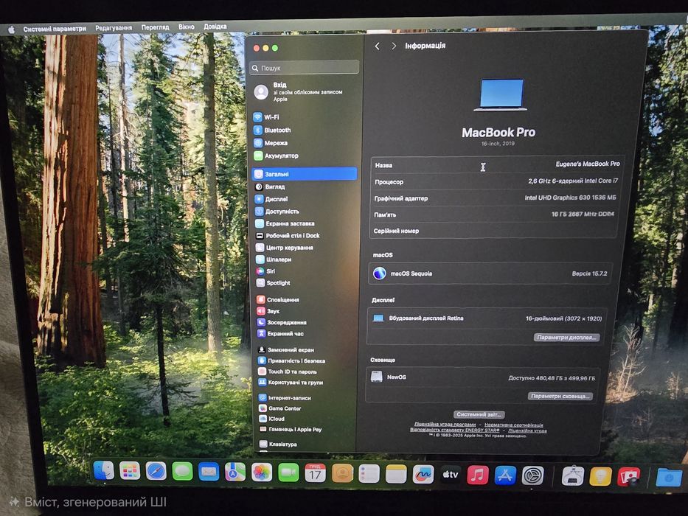688x516 pixels.
Task: Open FaceTime from the Dock
Action: click(288, 473)
